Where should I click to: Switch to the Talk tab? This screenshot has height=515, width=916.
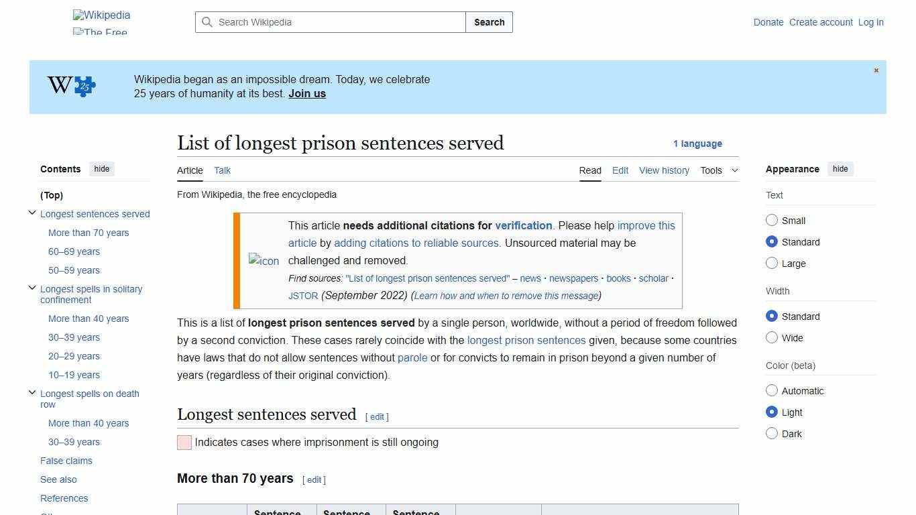(x=222, y=170)
